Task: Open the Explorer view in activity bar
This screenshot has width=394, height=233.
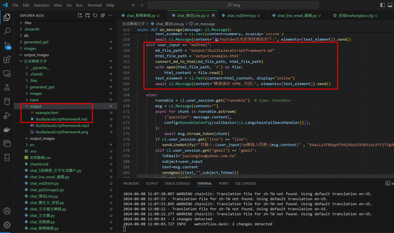Action: point(7,17)
